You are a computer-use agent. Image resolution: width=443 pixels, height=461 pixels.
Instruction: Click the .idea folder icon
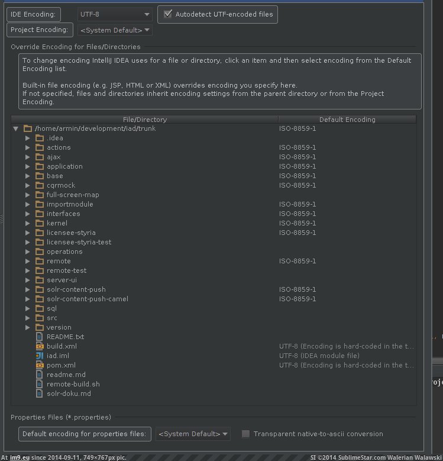40,138
